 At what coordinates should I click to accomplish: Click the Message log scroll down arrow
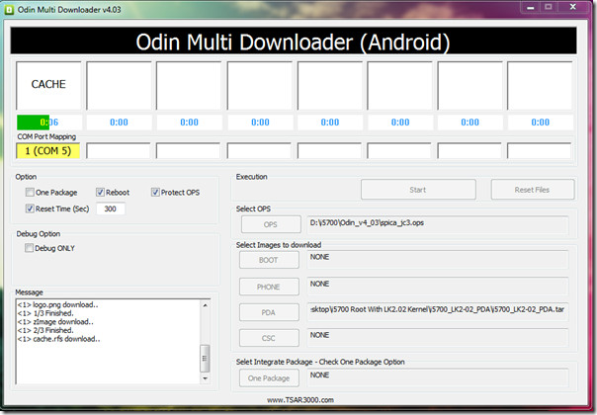(x=206, y=378)
